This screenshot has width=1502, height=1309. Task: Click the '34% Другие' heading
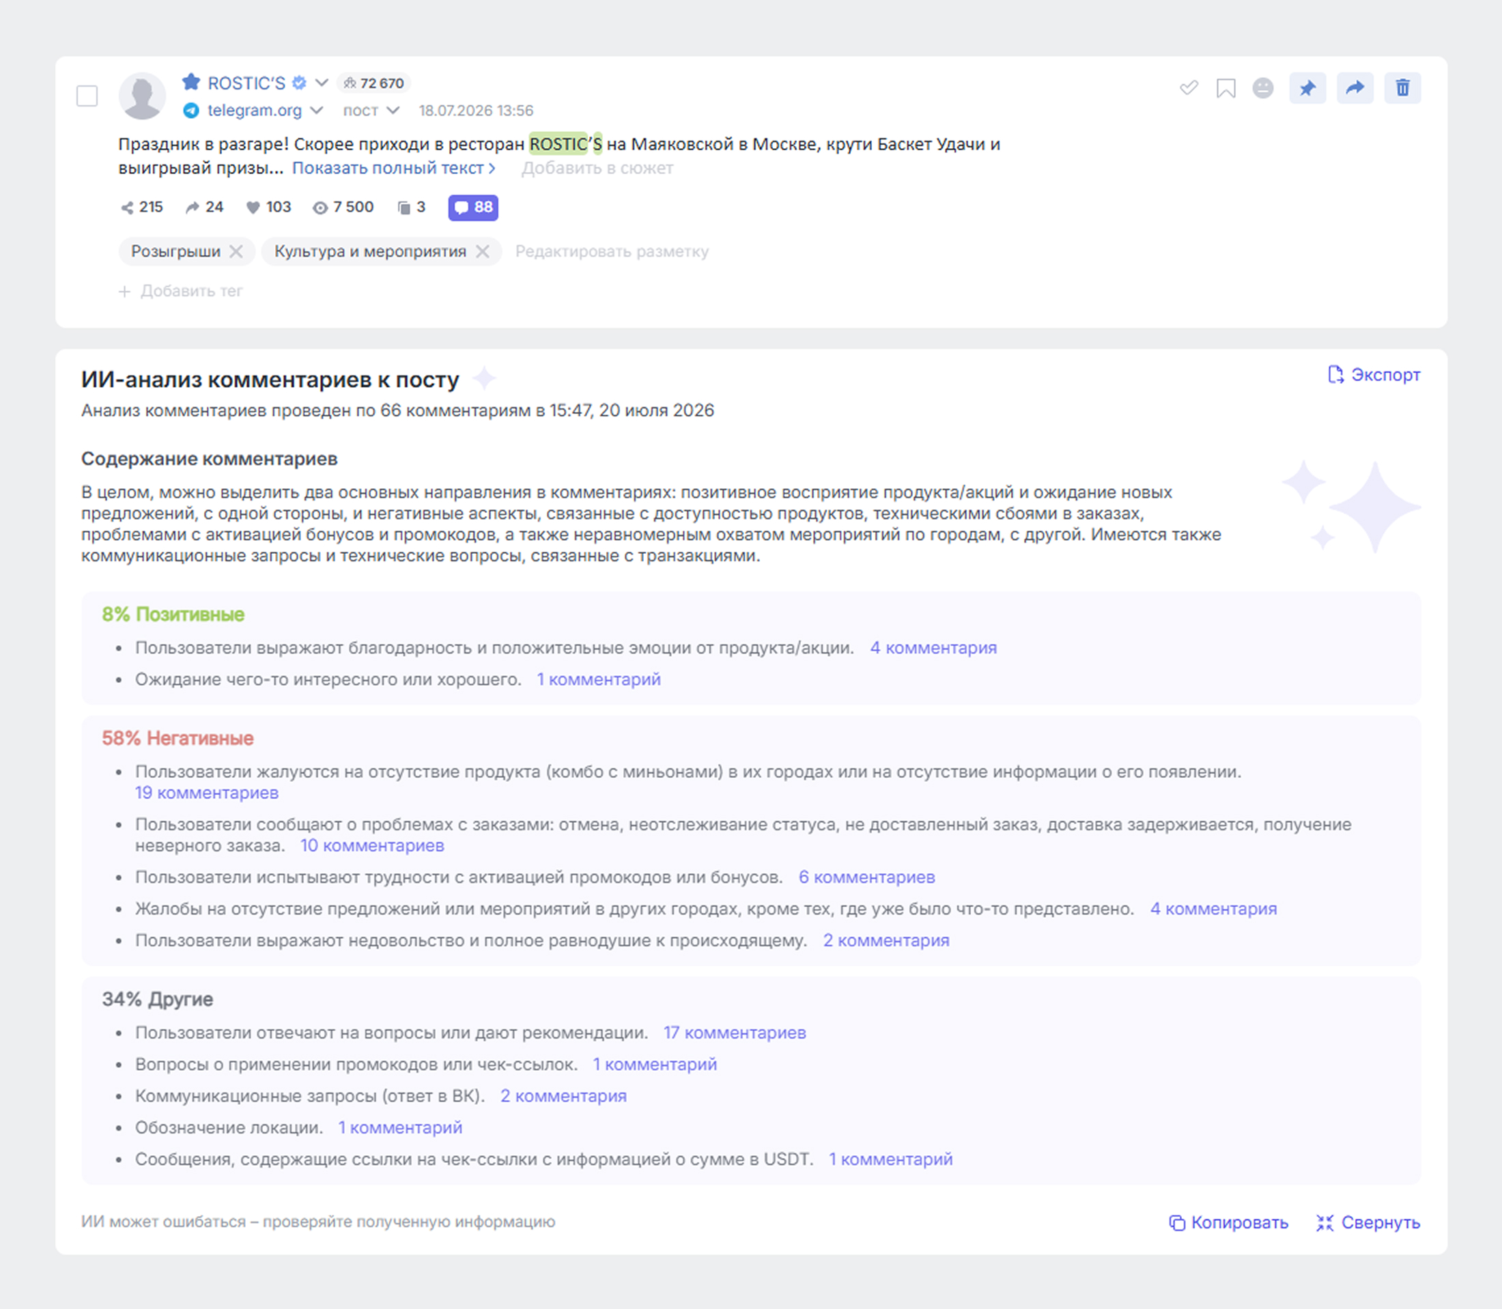[x=158, y=999]
